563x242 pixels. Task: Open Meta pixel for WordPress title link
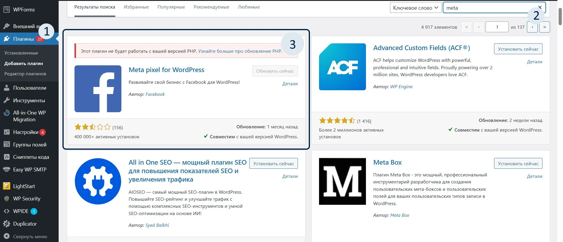[x=167, y=70]
